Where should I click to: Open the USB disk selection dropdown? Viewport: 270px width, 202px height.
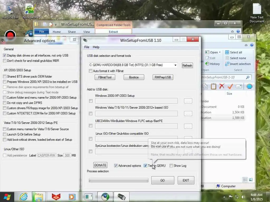[x=175, y=65]
